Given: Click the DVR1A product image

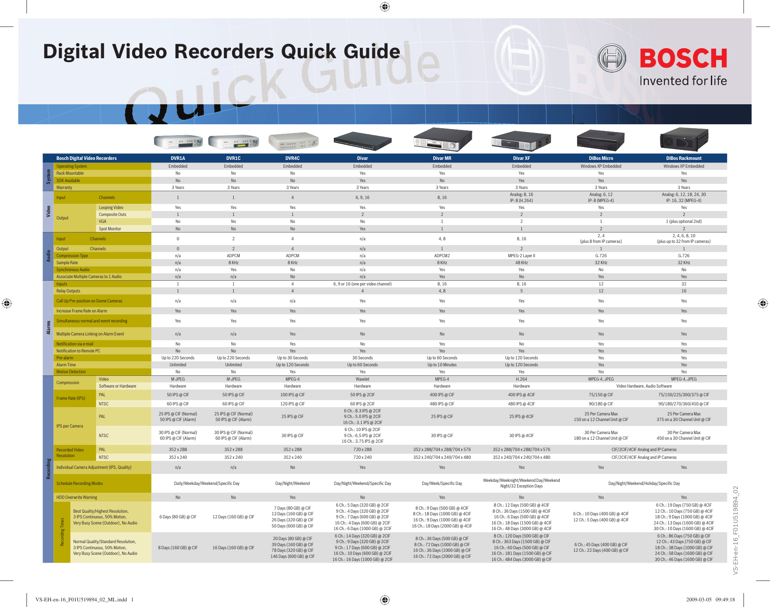Looking at the screenshot, I should coord(178,142).
